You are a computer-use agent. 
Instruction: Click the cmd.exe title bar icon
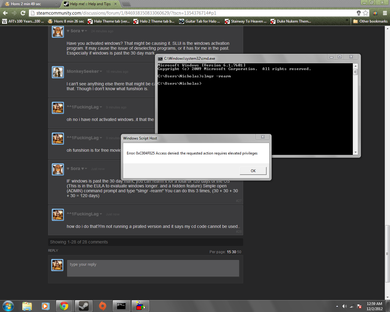tap(160, 58)
